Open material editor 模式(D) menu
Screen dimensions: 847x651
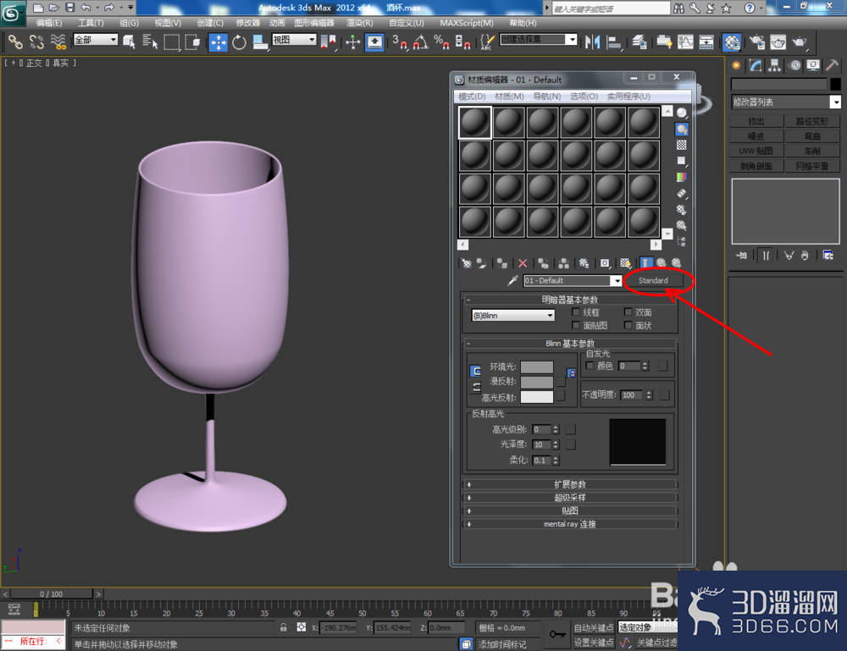pyautogui.click(x=472, y=97)
